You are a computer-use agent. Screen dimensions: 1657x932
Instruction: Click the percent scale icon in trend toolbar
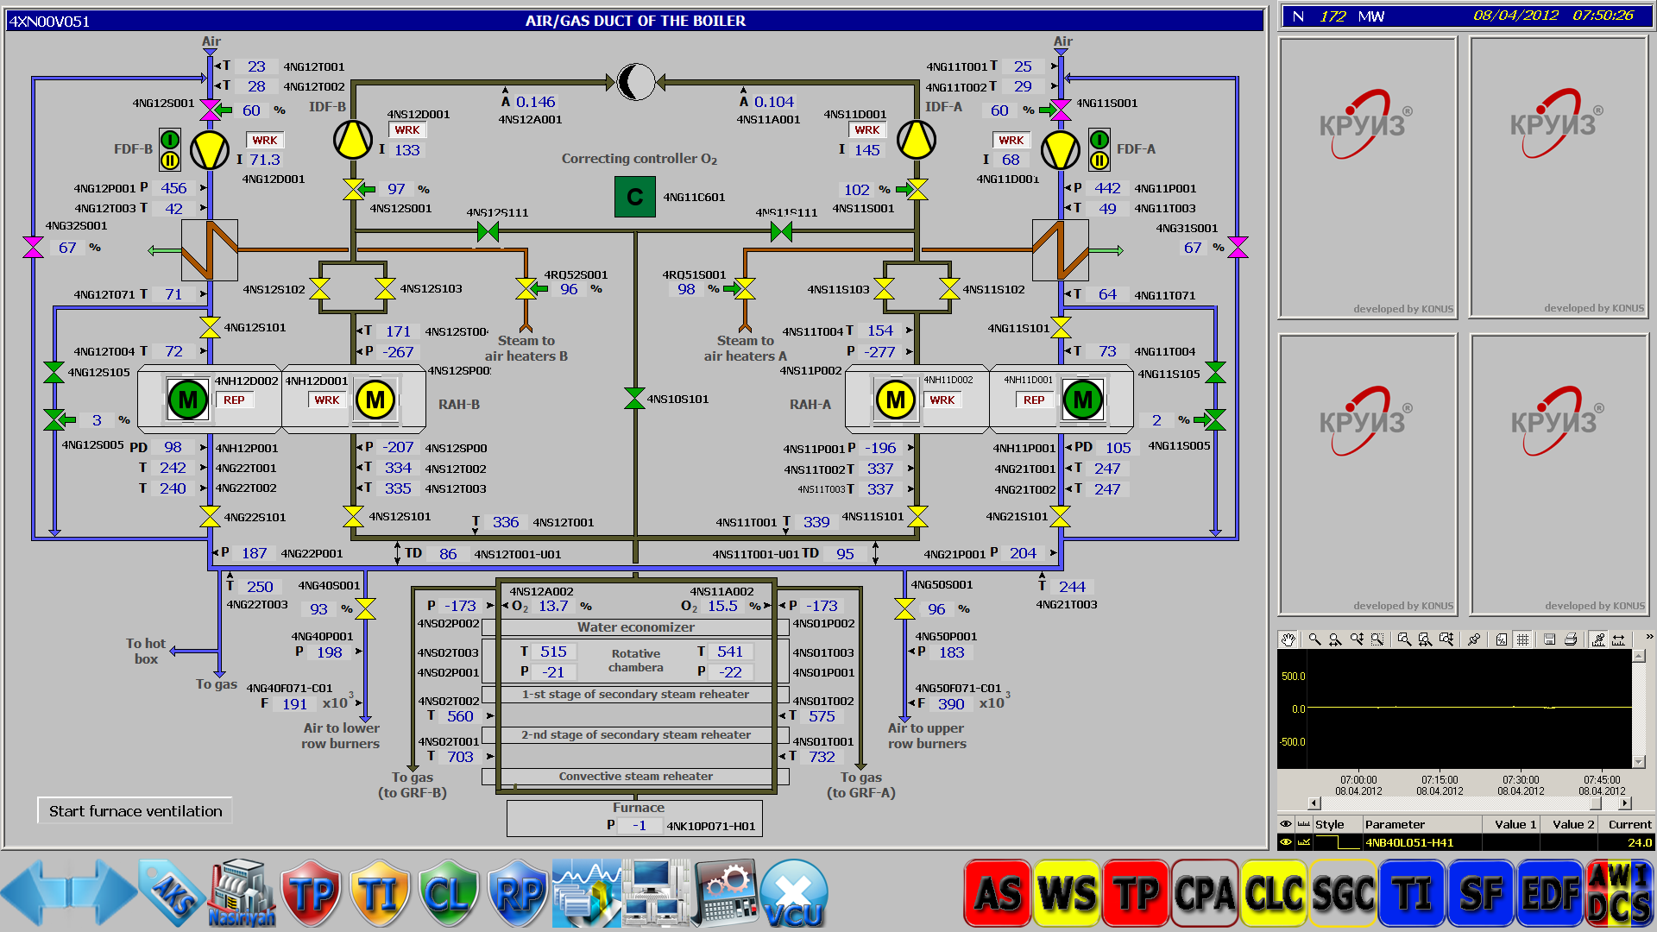pos(1502,639)
